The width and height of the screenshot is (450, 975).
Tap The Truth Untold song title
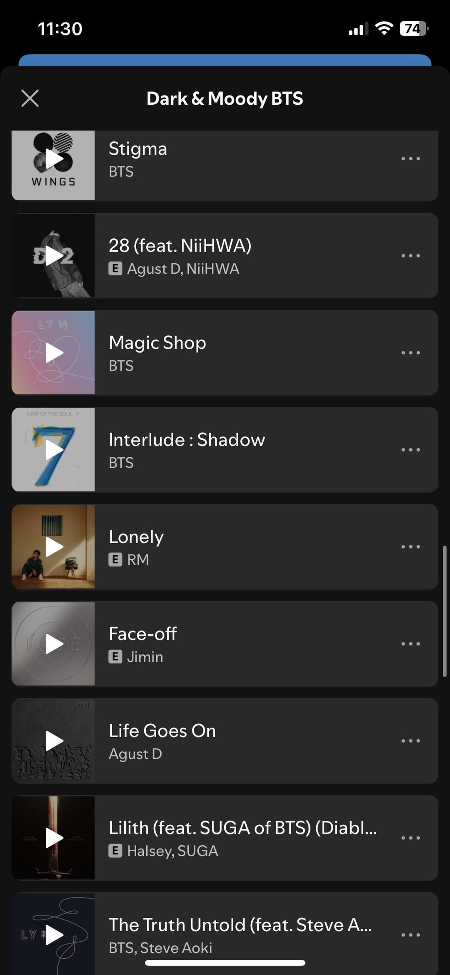240,925
